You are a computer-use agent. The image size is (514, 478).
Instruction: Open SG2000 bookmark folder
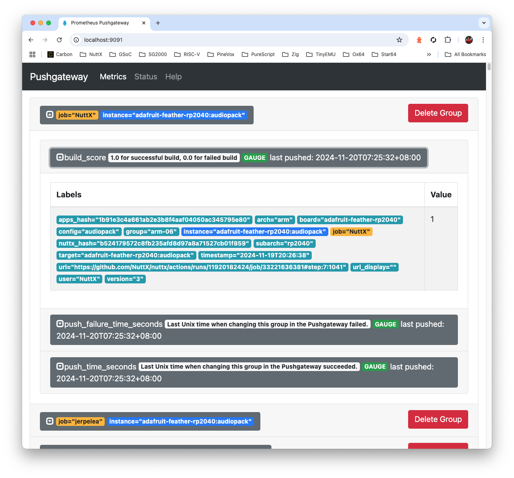tap(153, 54)
